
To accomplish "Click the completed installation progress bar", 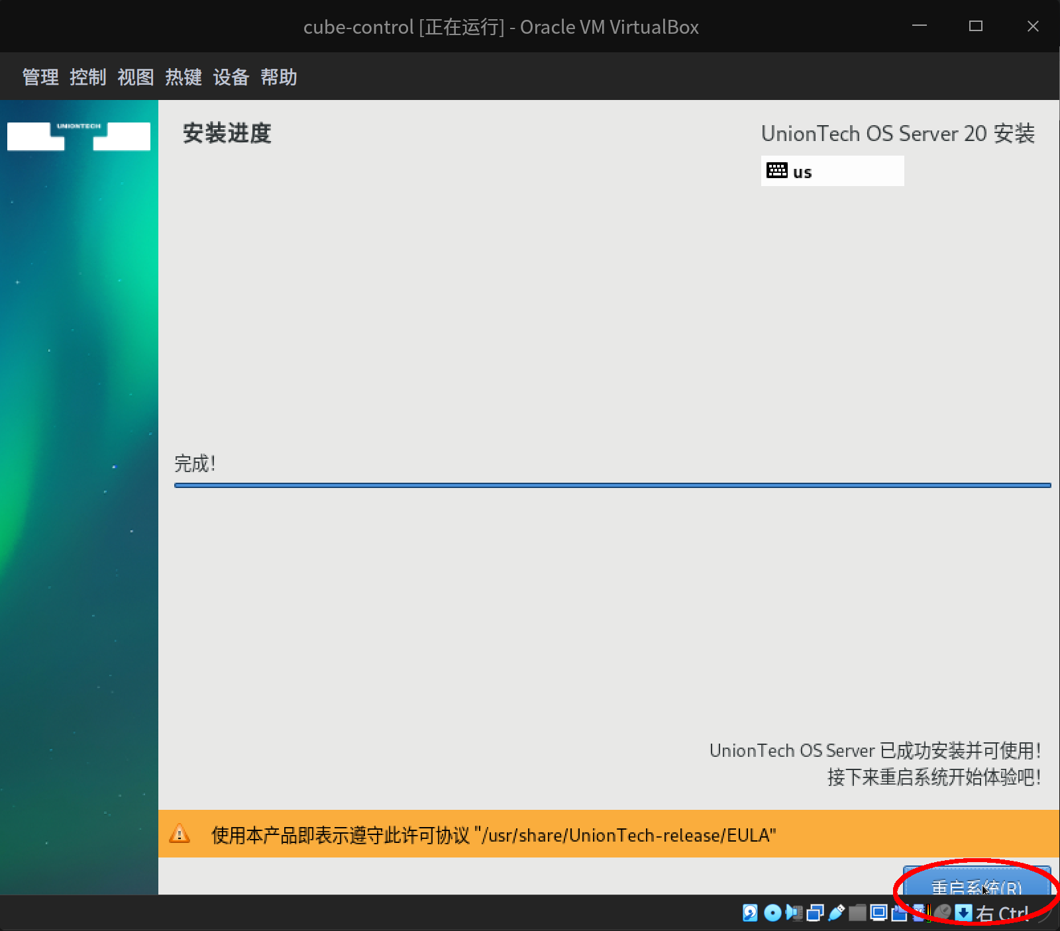I will point(612,485).
